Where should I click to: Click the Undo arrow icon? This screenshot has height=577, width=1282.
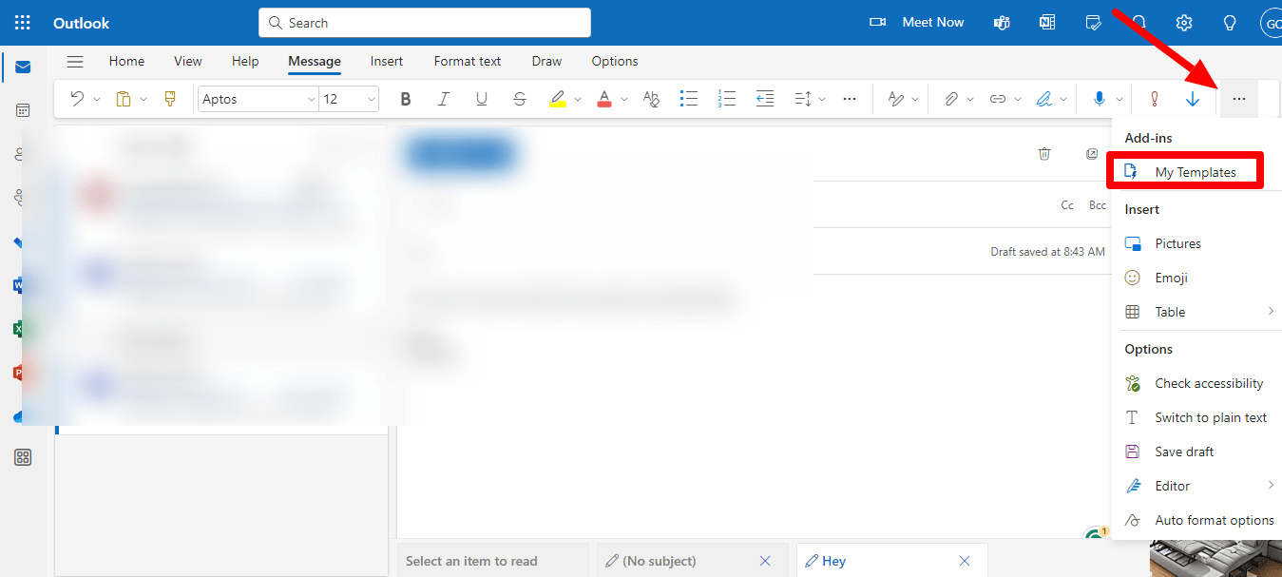coord(77,99)
